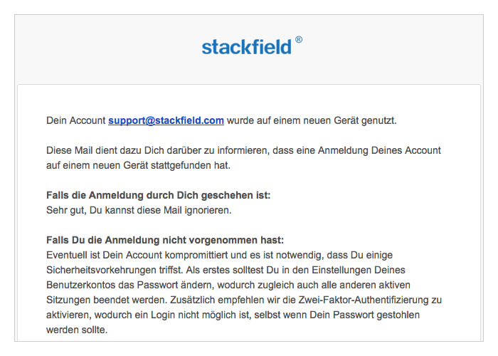498x356 pixels.
Task: Open the support@stackfield.com email link
Action: pos(166,120)
